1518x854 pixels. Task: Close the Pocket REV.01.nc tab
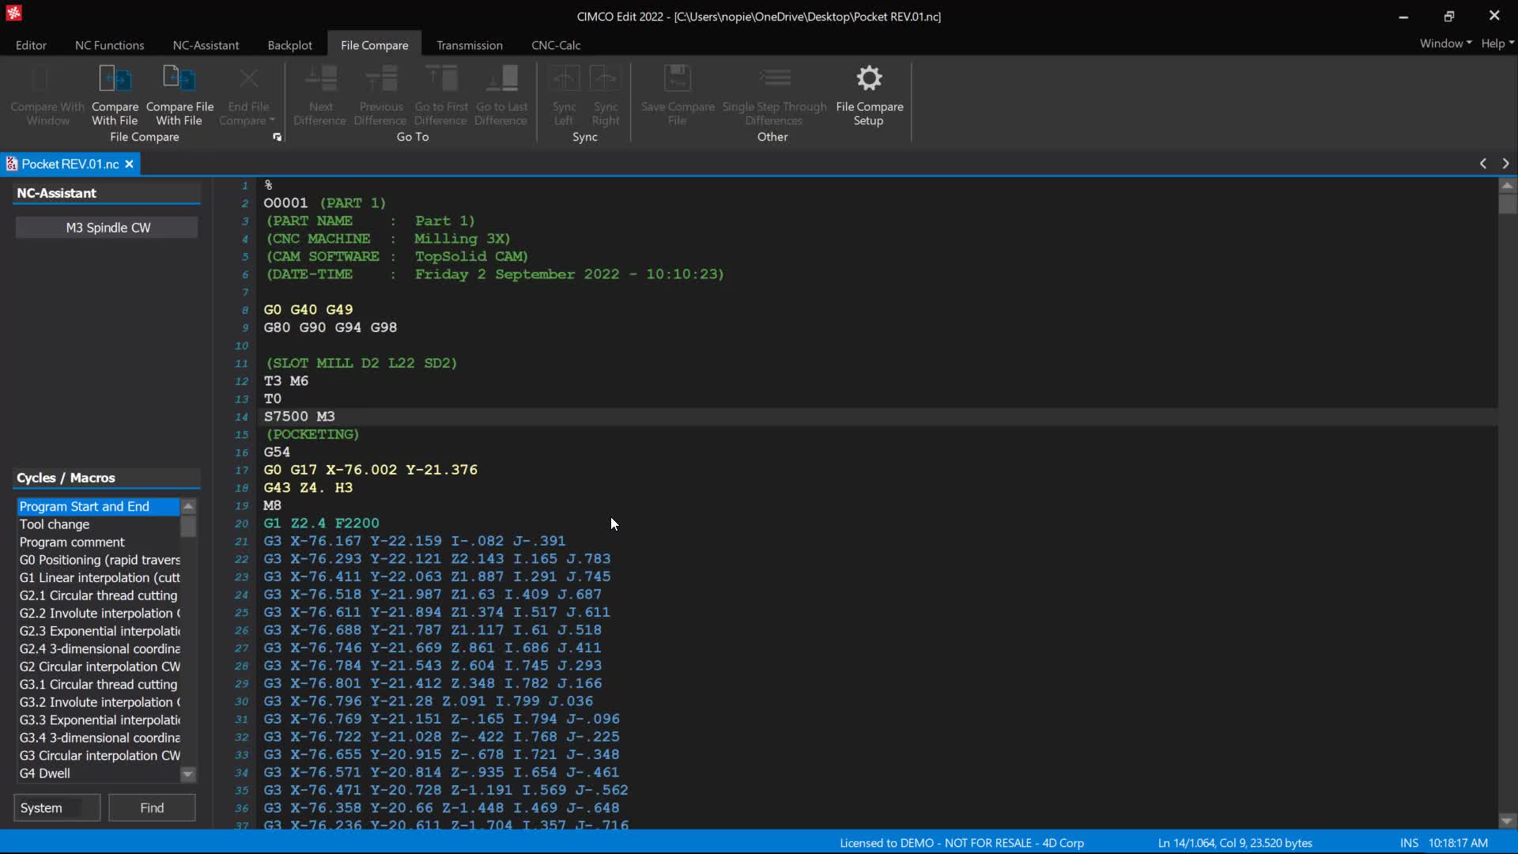[x=129, y=164]
